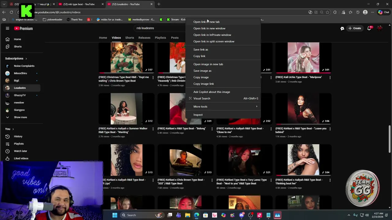Choose Ask Copilot about this image

(x=223, y=92)
